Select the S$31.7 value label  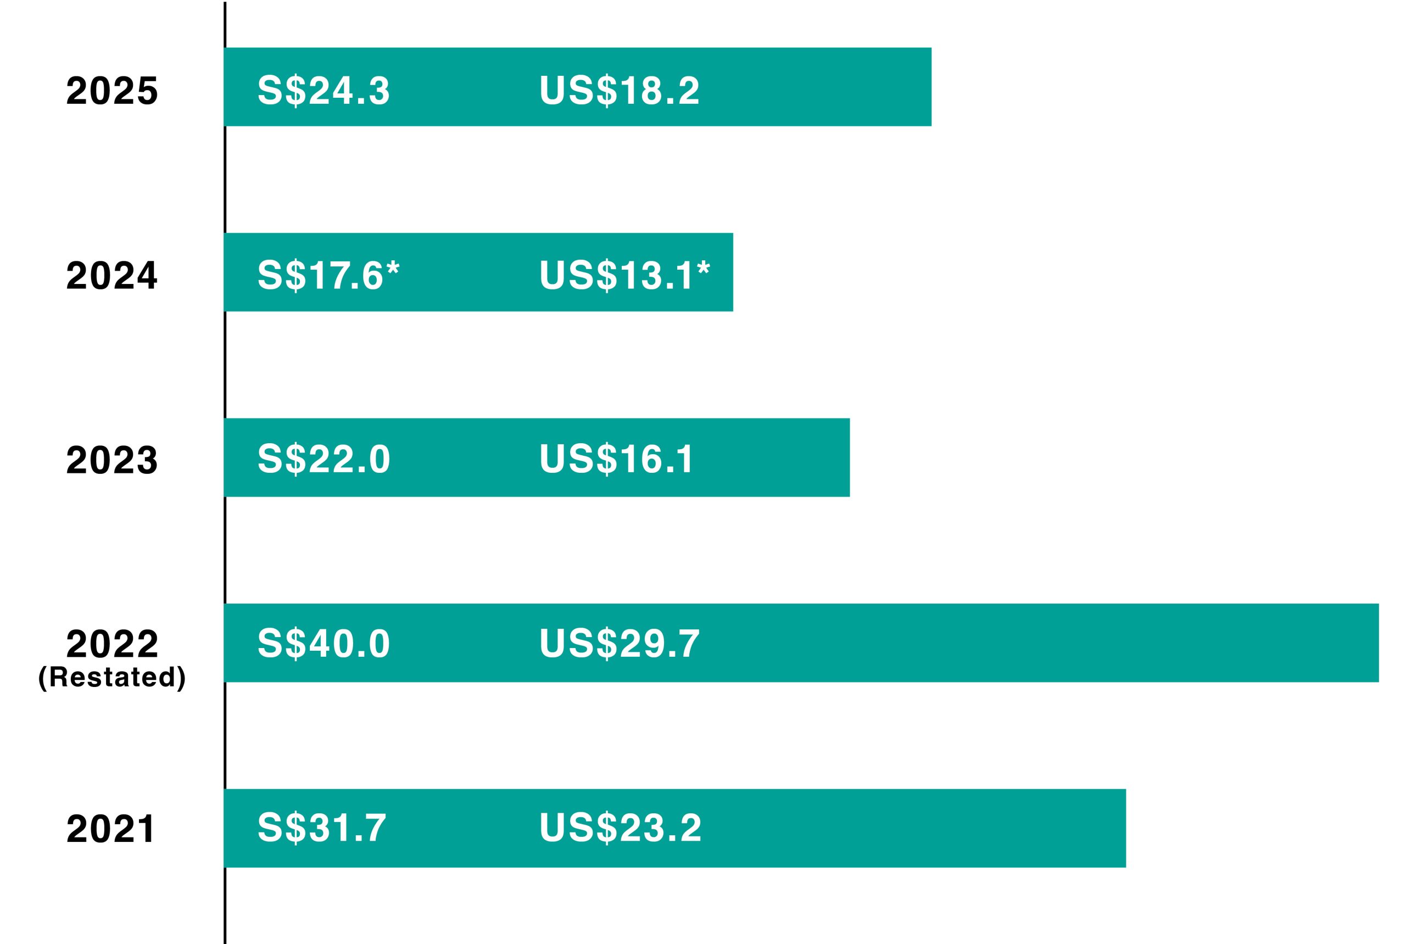[322, 828]
